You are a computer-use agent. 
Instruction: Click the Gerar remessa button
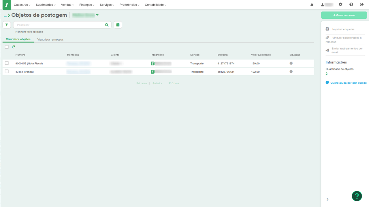pyautogui.click(x=344, y=15)
